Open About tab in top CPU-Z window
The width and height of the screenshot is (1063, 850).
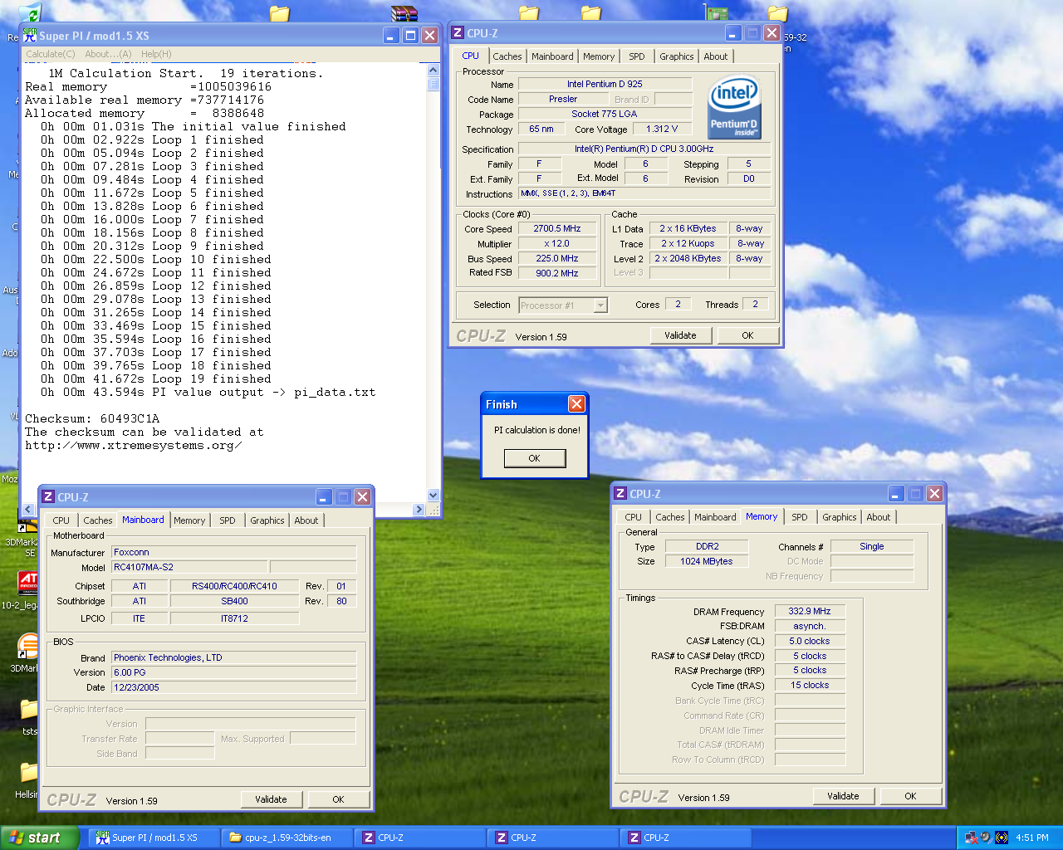tap(716, 56)
